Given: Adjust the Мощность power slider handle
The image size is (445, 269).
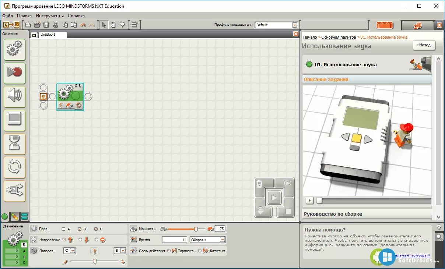Looking at the screenshot, I should pyautogui.click(x=196, y=229).
